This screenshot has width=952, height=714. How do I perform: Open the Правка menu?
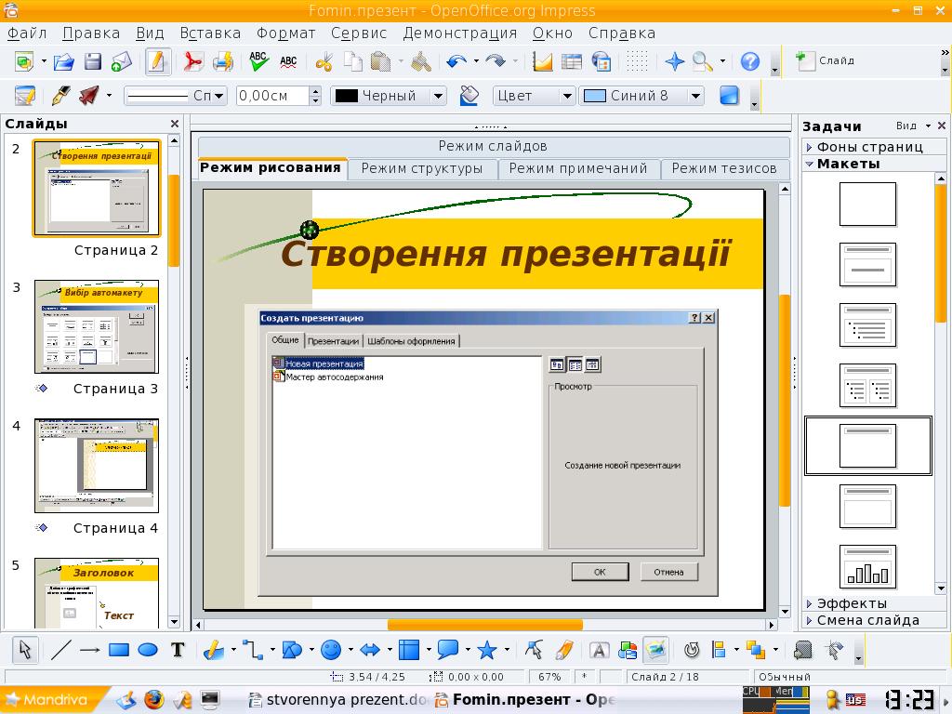[x=91, y=33]
